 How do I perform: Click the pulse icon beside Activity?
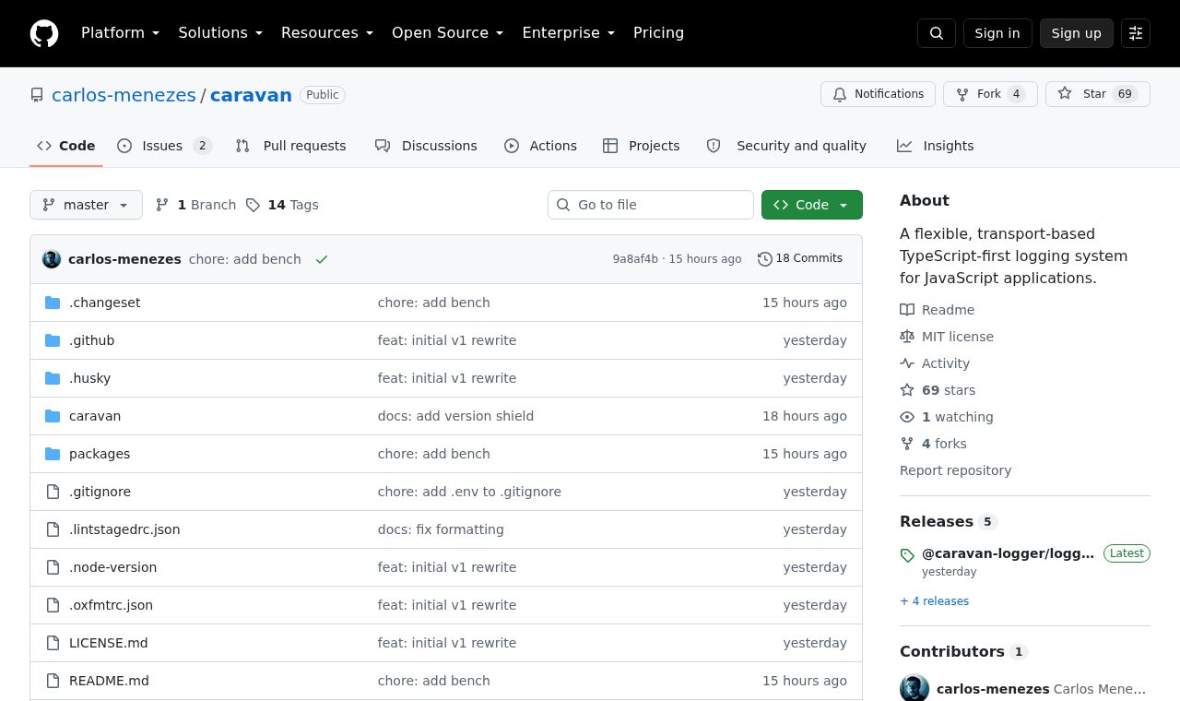907,363
